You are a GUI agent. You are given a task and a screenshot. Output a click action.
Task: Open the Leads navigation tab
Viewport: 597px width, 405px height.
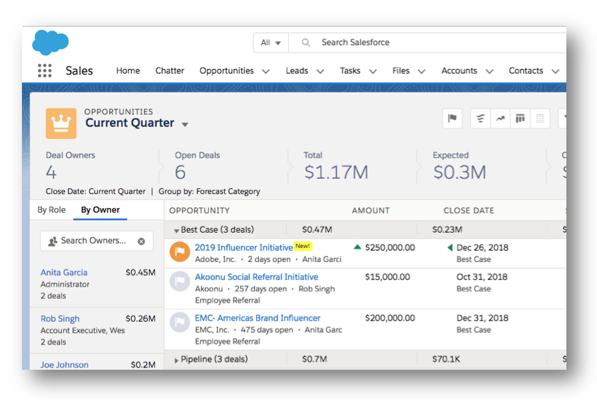[x=297, y=70]
